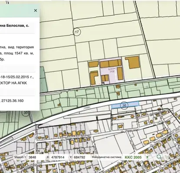
Task: Click the circled 36 district marker
Action: point(124,105)
